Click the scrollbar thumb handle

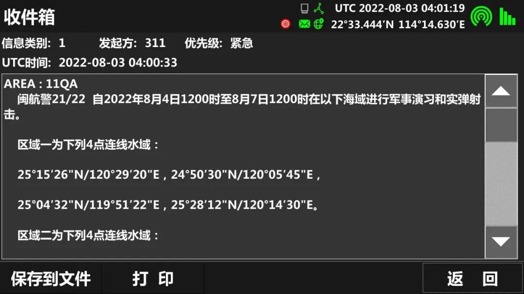coord(501,125)
